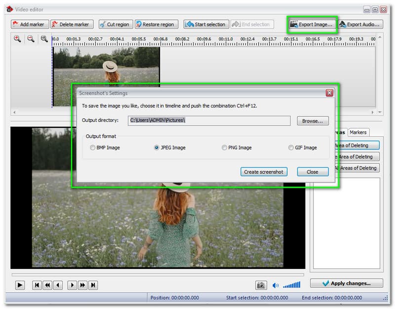Browse for an output directory
395x309 pixels.
click(313, 120)
